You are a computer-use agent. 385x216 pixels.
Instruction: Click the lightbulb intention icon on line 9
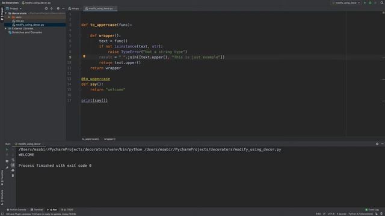point(84,56)
